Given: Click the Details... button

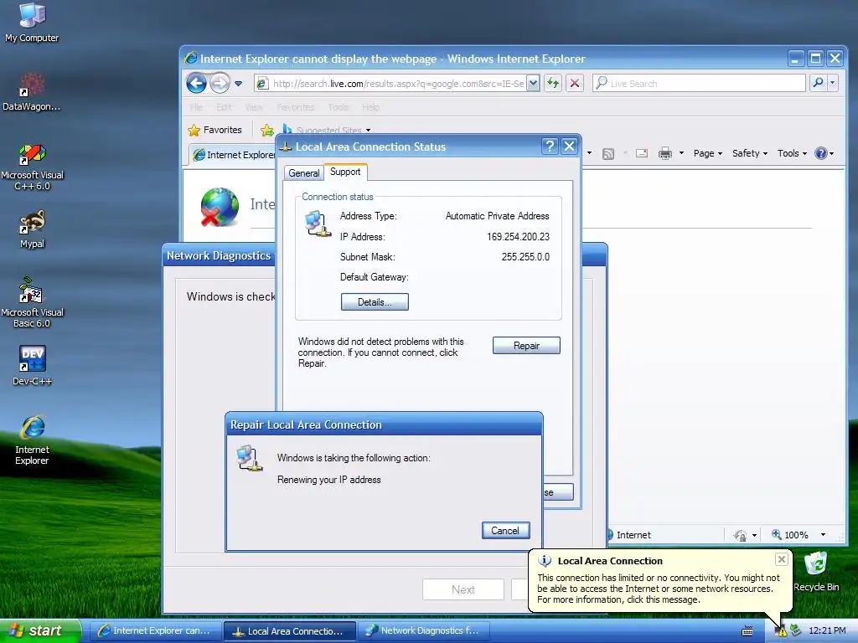Looking at the screenshot, I should 375,301.
